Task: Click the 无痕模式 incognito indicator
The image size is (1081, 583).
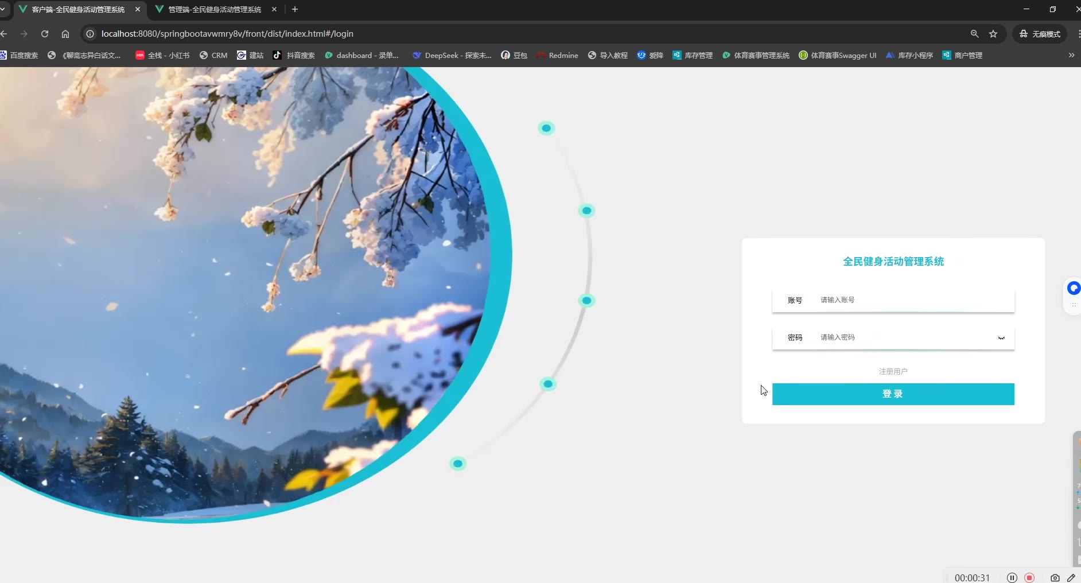Action: point(1040,34)
